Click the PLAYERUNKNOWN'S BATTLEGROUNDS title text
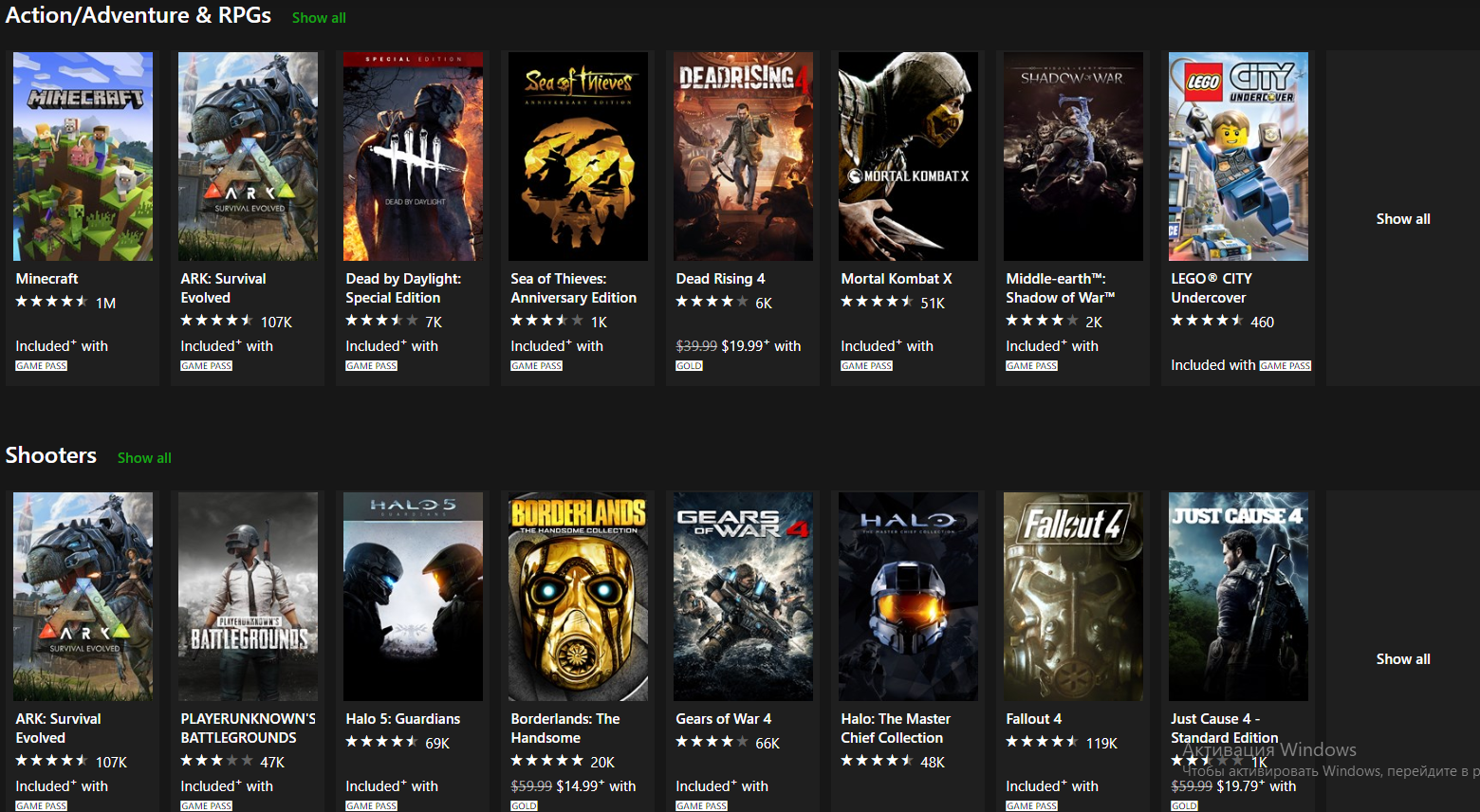The height and width of the screenshot is (812, 1480). coord(249,729)
